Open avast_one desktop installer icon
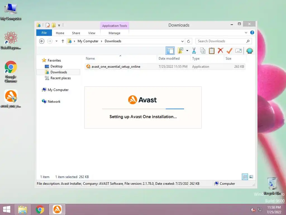This screenshot has height=215, width=286. point(11,99)
